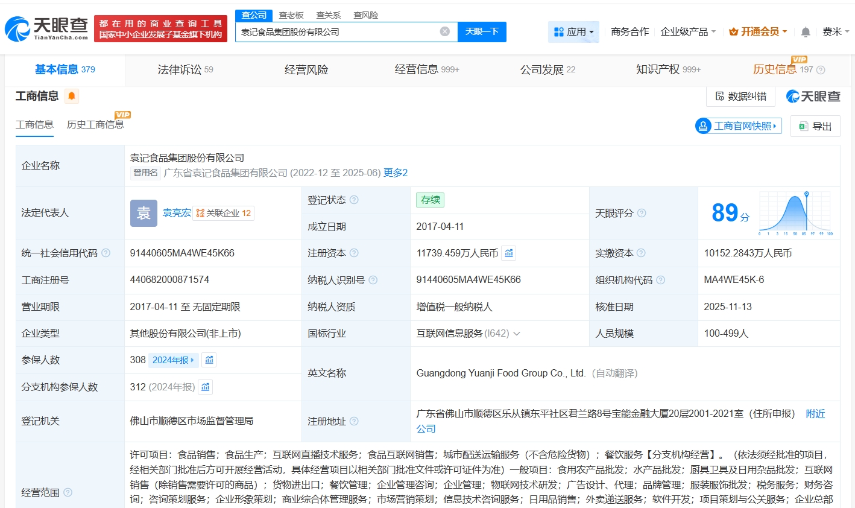Open chart icon next to 分支机构参保人数
Image resolution: width=855 pixels, height=508 pixels.
pos(206,387)
